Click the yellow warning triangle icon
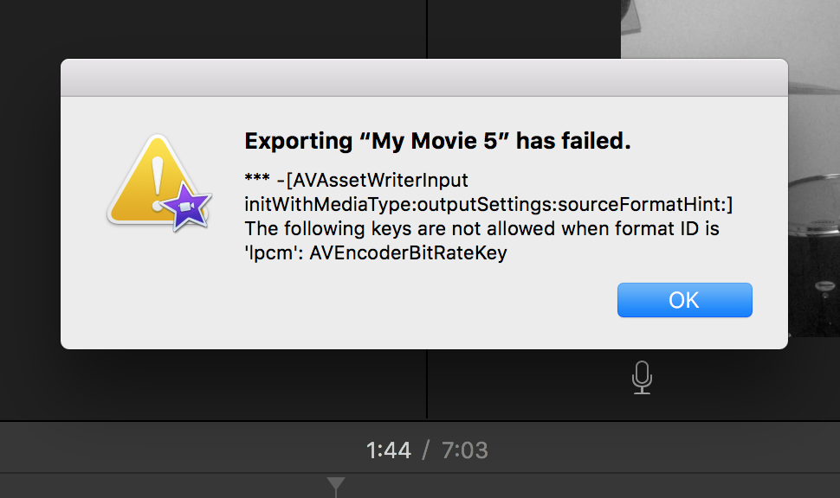The width and height of the screenshot is (840, 498). click(x=145, y=183)
